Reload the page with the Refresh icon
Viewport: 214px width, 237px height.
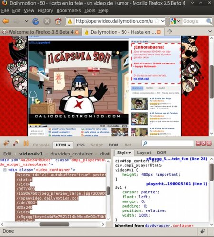tap(36, 21)
